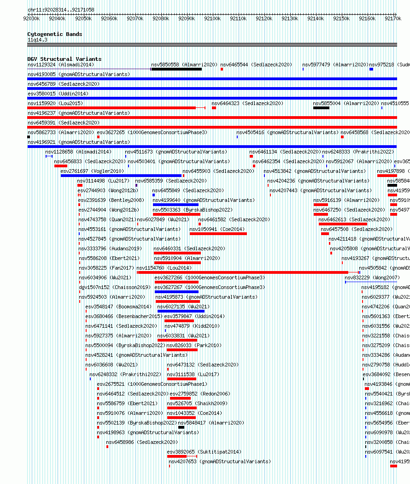410x484 pixels.
Task: Click nsv6459391 (Sedlazeck2020) label
Action: (x=64, y=123)
